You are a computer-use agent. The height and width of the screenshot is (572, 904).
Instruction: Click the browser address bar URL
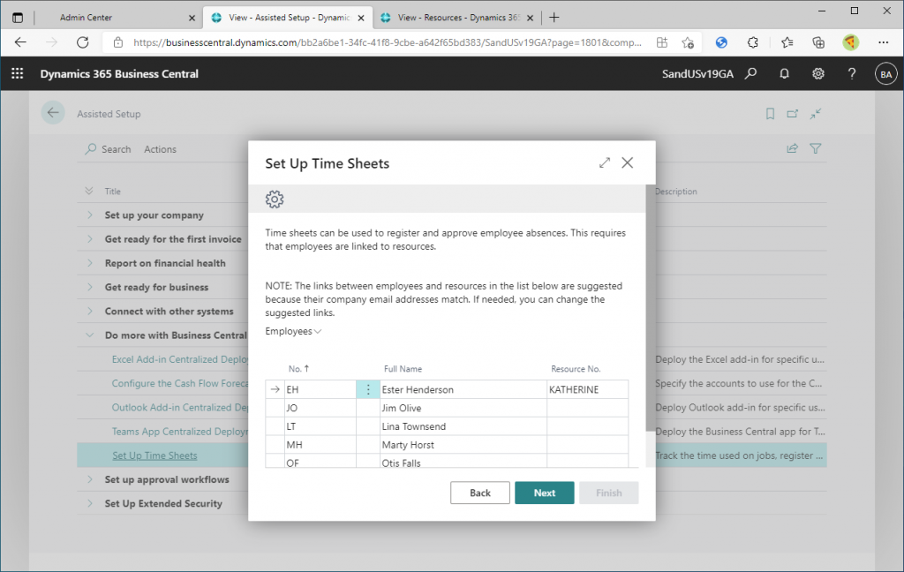pos(387,42)
